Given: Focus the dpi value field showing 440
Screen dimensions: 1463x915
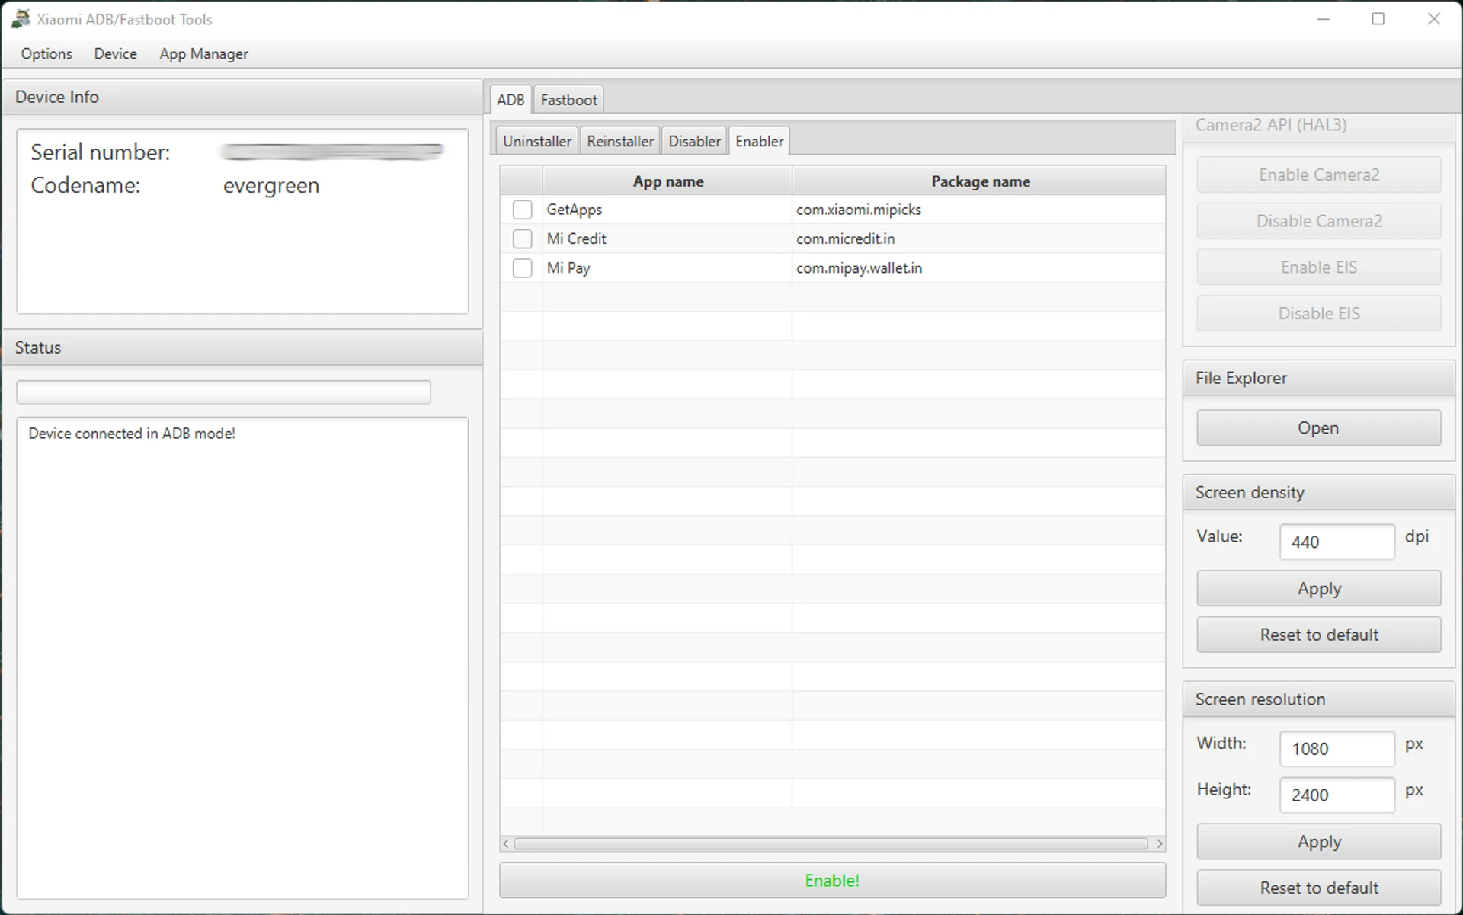Looking at the screenshot, I should pyautogui.click(x=1337, y=542).
